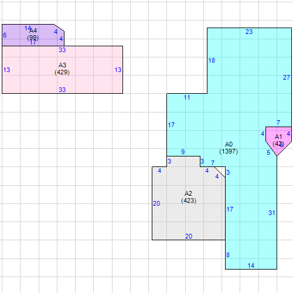Select the A0 (1397) area label
Viewport: 293px width, 293px height.
tap(229, 148)
